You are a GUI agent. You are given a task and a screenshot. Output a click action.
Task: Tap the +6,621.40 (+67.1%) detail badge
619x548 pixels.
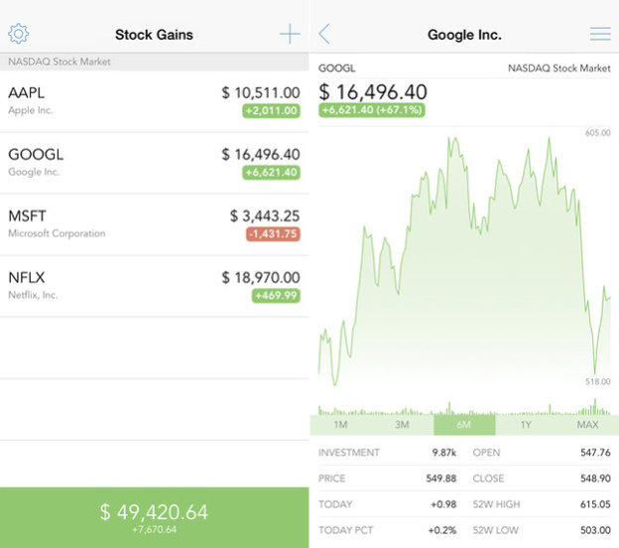click(x=372, y=110)
